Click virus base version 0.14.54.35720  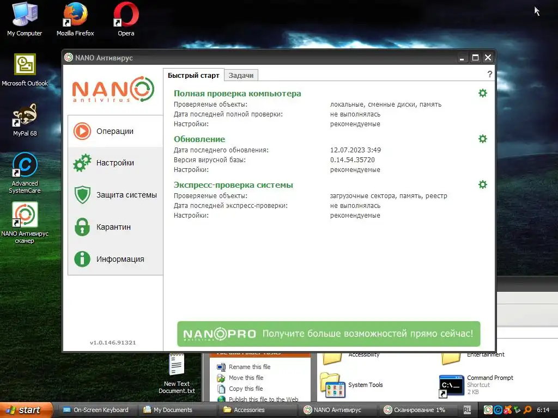(x=353, y=160)
